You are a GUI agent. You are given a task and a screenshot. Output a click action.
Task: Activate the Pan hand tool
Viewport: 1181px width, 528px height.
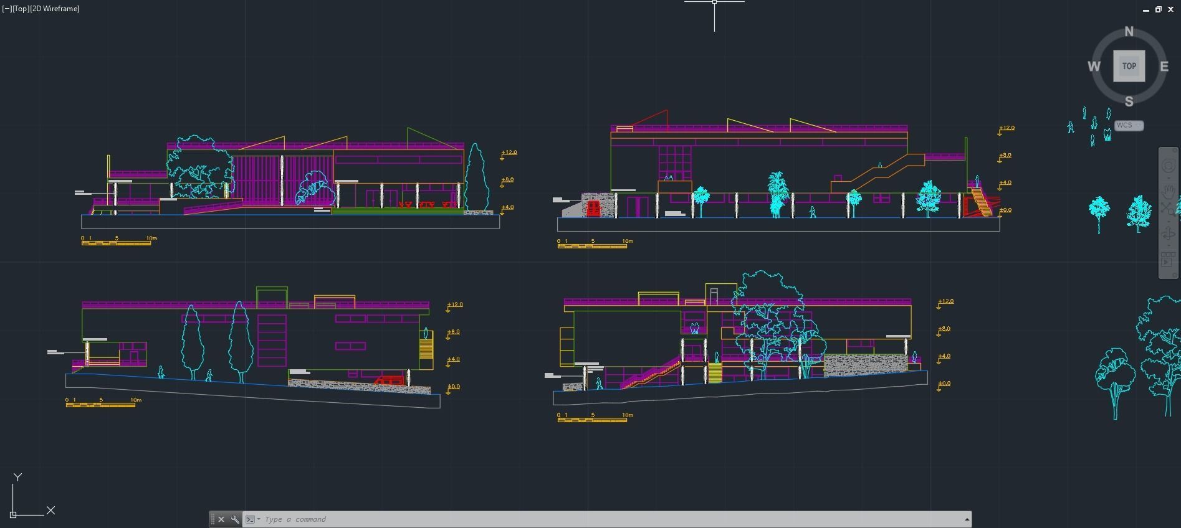pos(1168,191)
